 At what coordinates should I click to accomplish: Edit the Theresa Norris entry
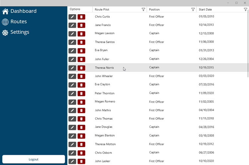pyautogui.click(x=72, y=68)
